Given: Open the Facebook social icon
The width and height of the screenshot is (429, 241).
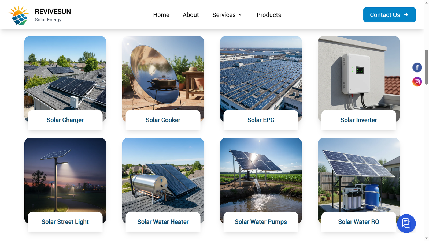Looking at the screenshot, I should [x=417, y=67].
